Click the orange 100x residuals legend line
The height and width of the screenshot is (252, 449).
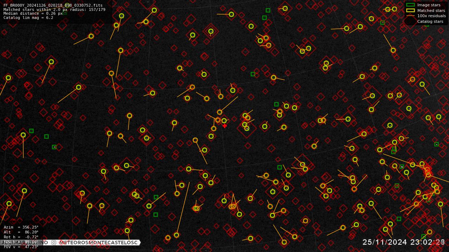410,16
